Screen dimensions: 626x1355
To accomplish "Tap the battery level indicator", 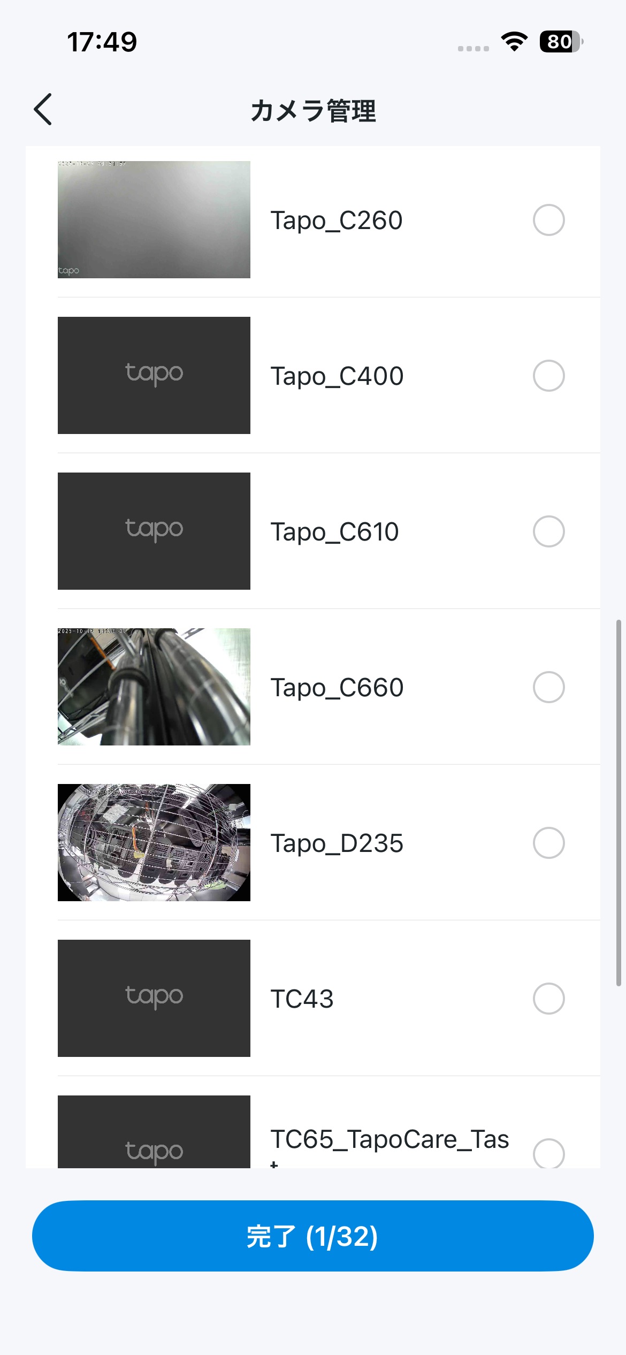I will (560, 41).
